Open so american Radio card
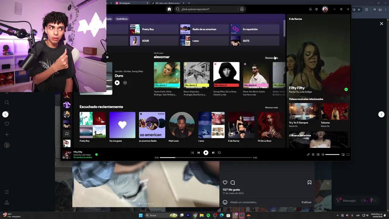 click(x=152, y=127)
